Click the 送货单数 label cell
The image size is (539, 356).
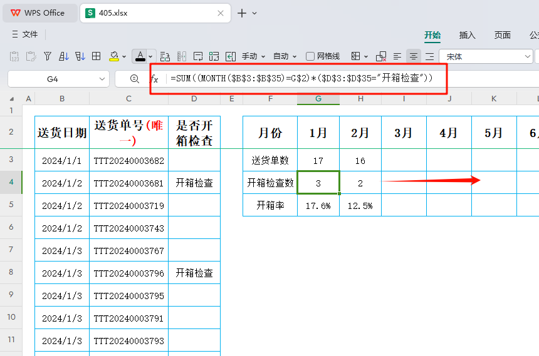[270, 160]
